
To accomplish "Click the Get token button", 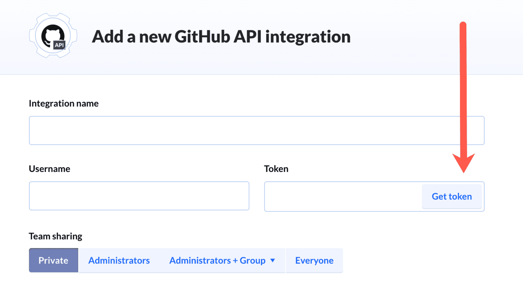I will click(x=452, y=196).
